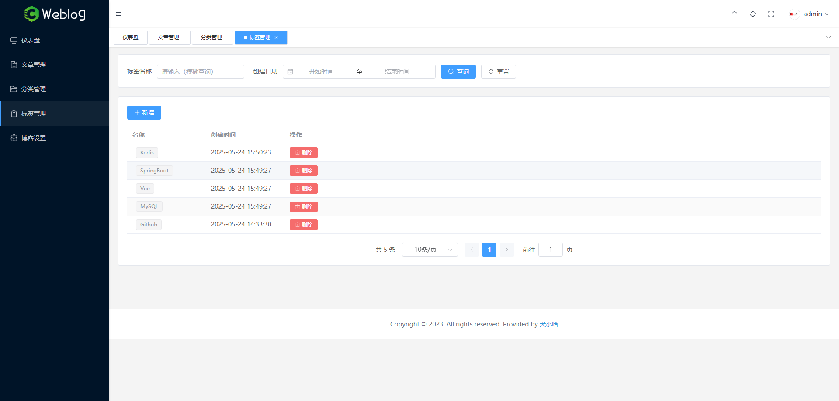Image resolution: width=839 pixels, height=401 pixels.
Task: Click the refresh icon in header
Action: [x=753, y=14]
